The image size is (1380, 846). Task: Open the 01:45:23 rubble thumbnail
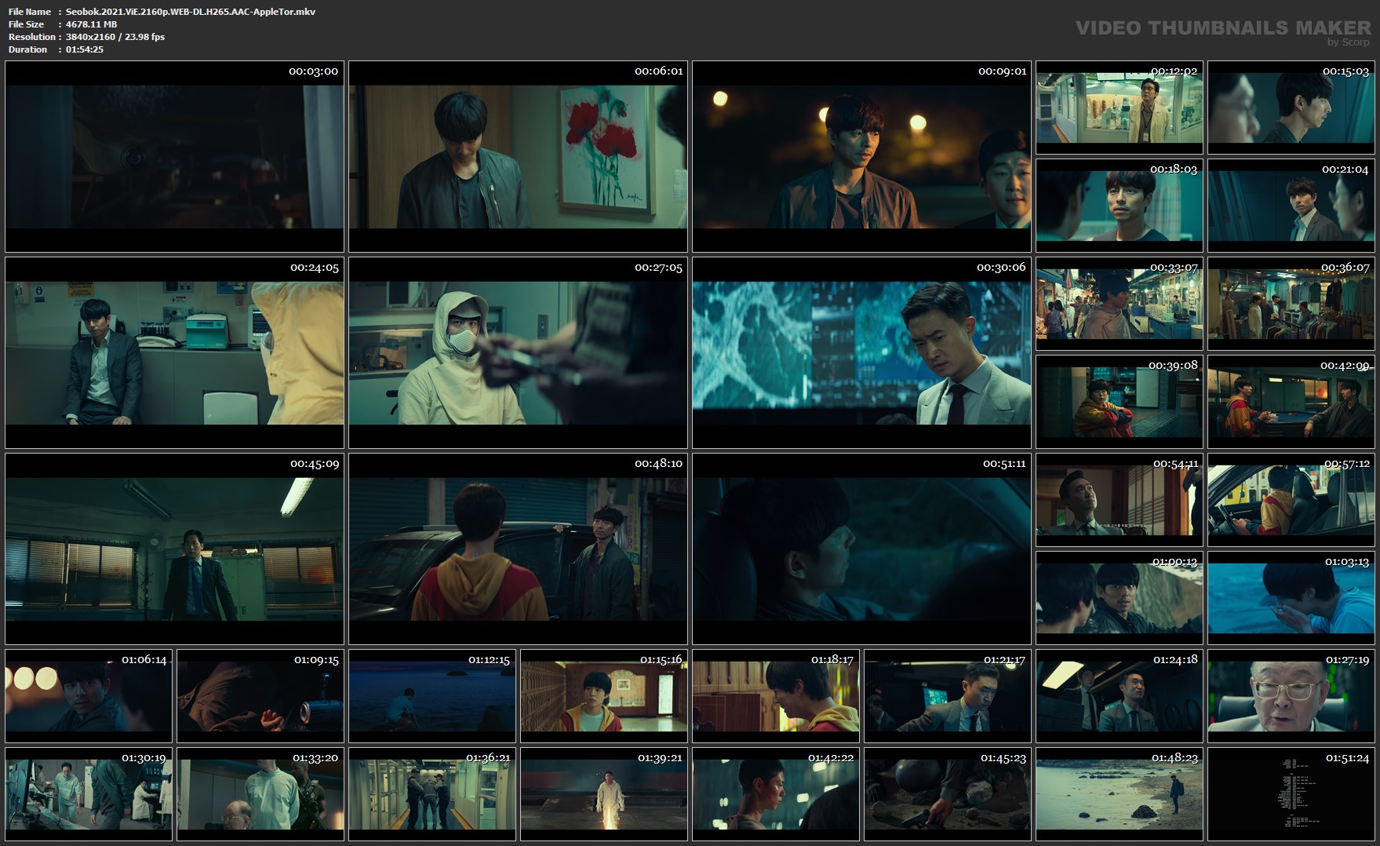948,794
